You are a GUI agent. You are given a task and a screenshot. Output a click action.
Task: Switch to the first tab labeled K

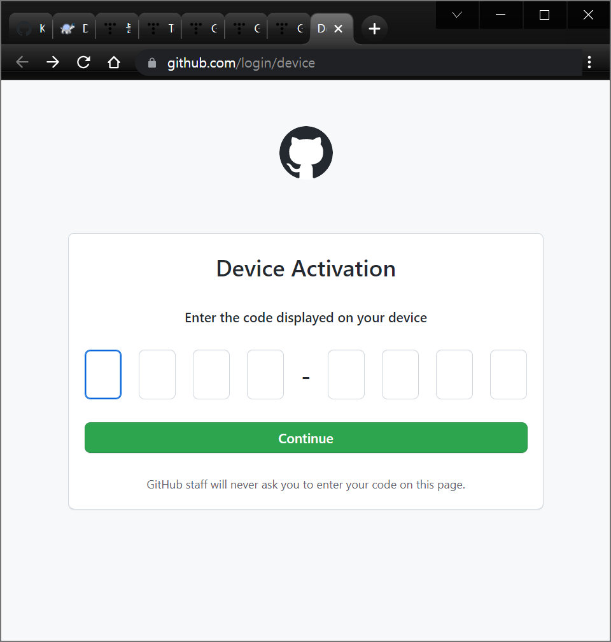32,29
